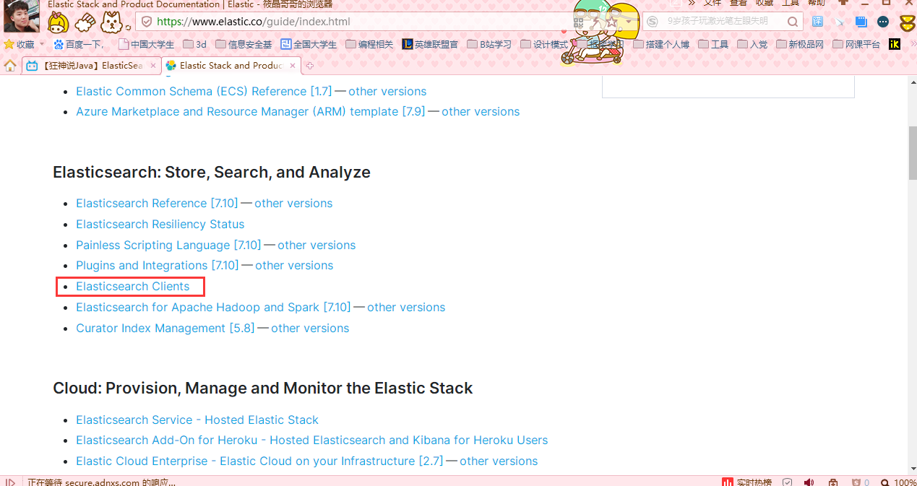917x486 pixels.
Task: Open Painless Scripting Language [7.10] link
Action: click(168, 246)
